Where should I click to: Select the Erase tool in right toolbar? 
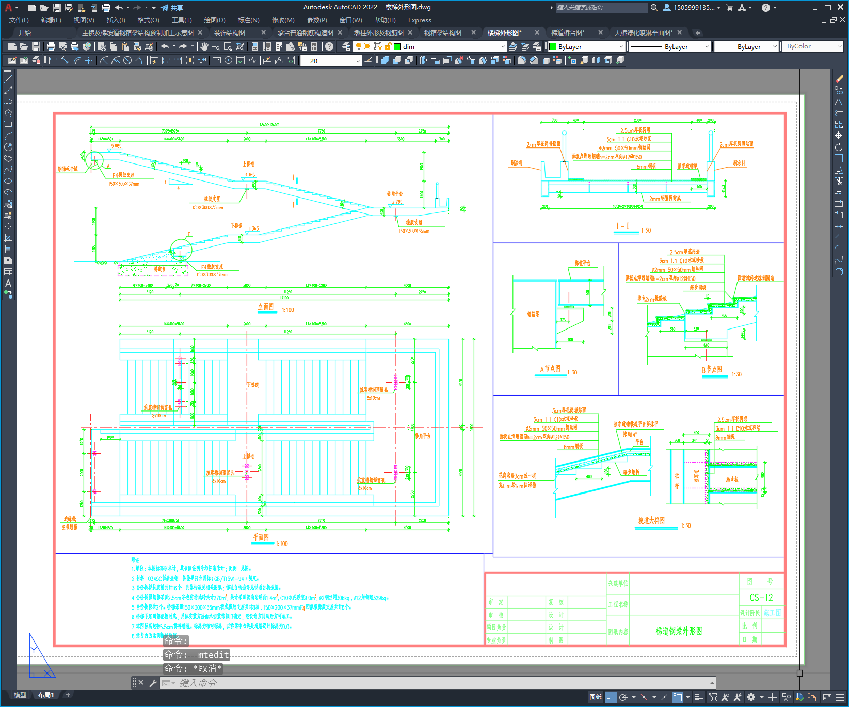839,79
